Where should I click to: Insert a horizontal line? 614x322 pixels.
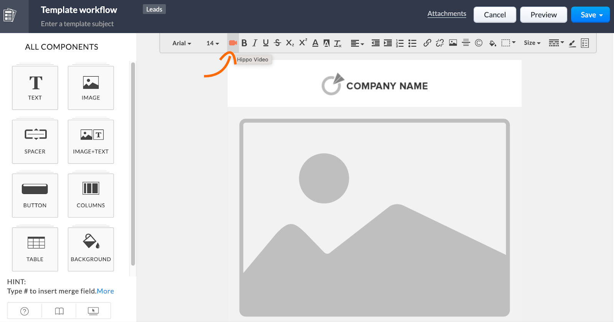[466, 43]
